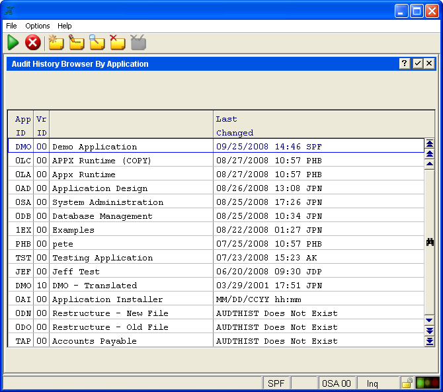Click the Add record folder icon with star
The width and height of the screenshot is (443, 392).
tap(56, 43)
